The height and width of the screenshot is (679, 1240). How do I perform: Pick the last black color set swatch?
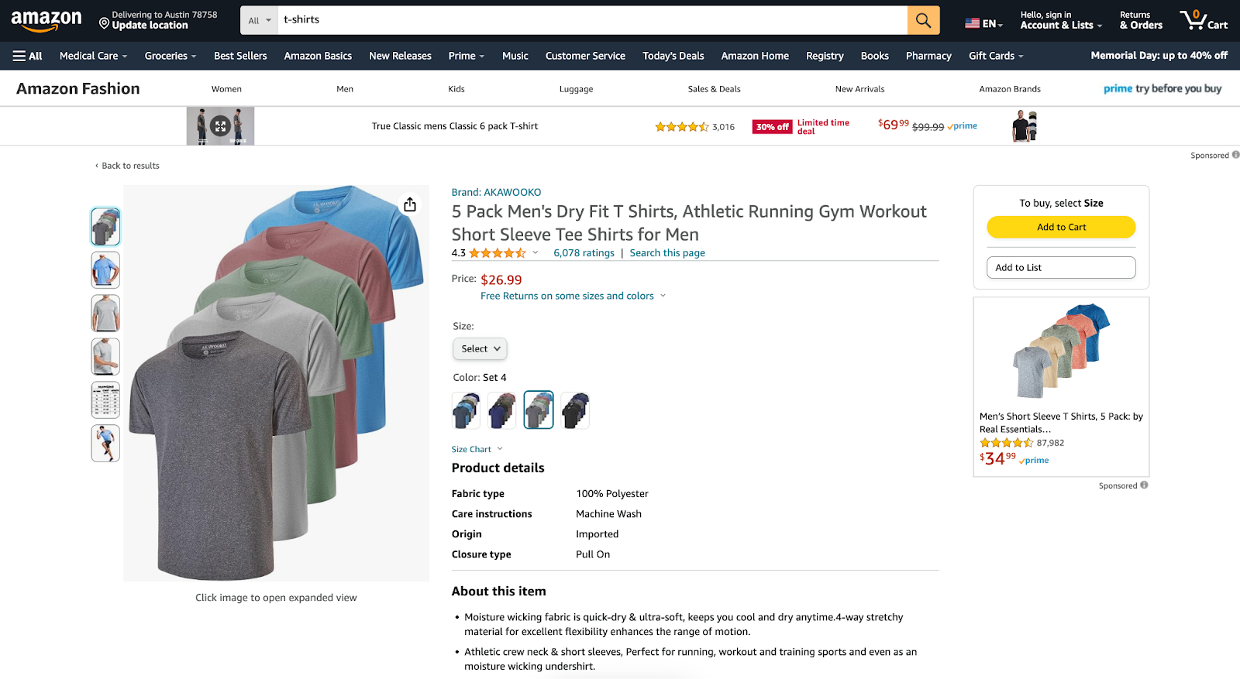[x=575, y=410]
